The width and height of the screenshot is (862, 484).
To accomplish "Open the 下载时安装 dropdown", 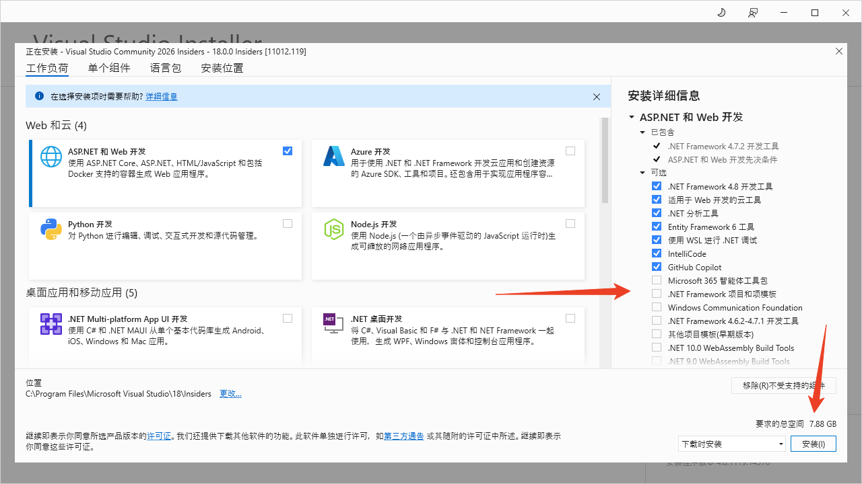I will tap(732, 444).
